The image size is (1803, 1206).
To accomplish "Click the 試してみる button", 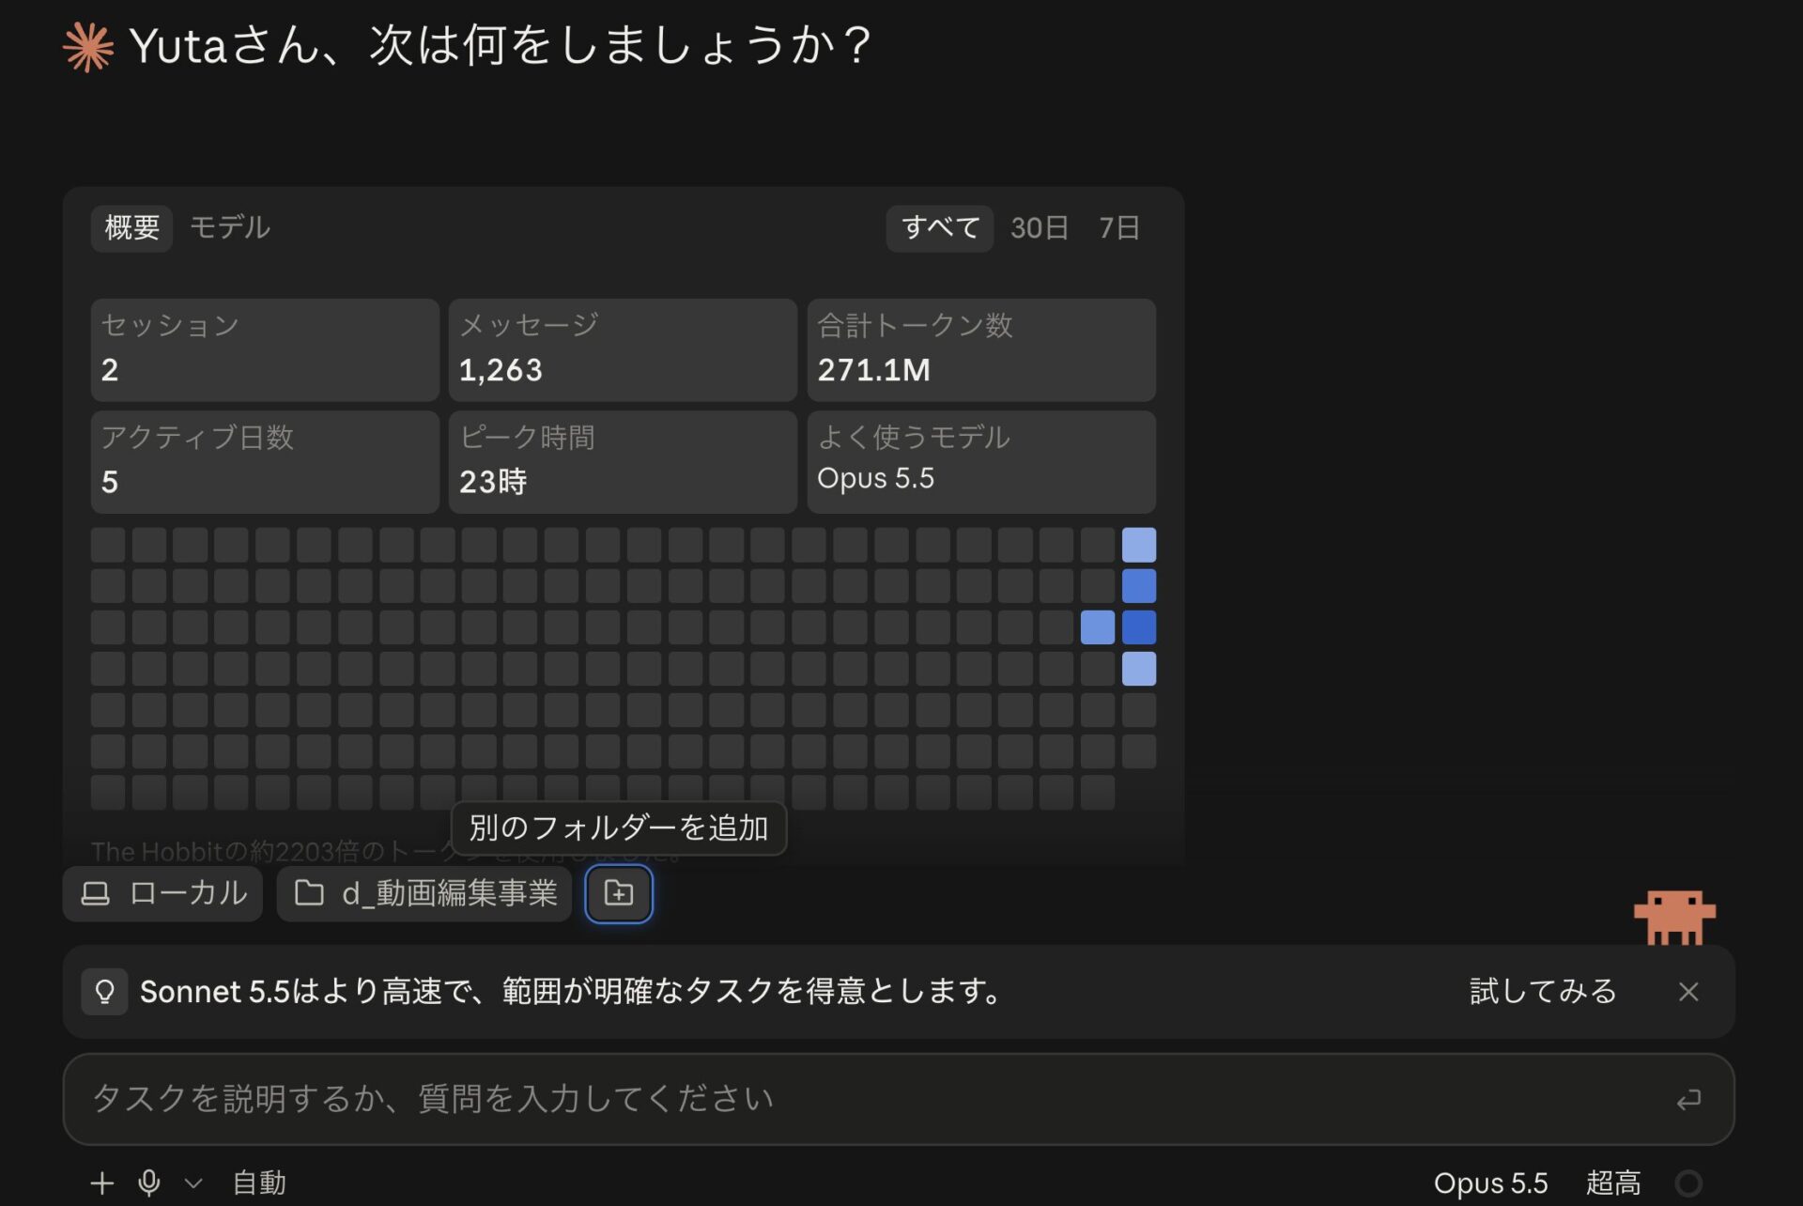I will pos(1543,991).
